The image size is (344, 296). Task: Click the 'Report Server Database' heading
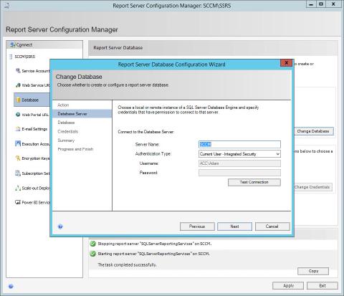[118, 48]
